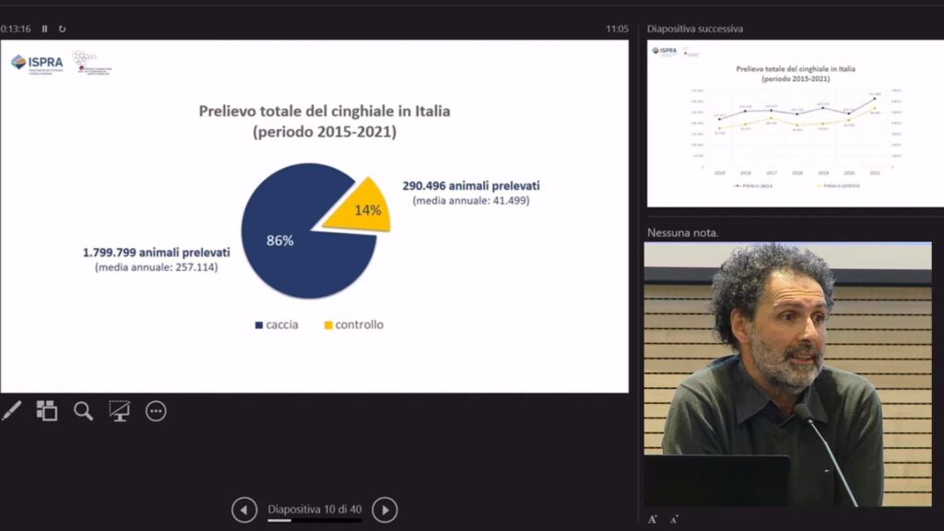The image size is (944, 531).
Task: Black out the slideshow screen
Action: click(119, 411)
